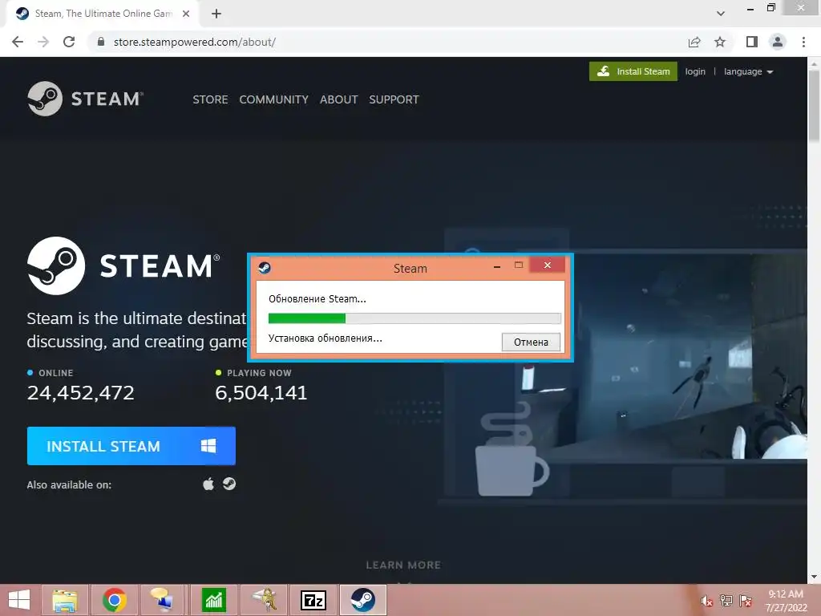Open 7-Zip from taskbar
821x616 pixels.
coord(313,600)
